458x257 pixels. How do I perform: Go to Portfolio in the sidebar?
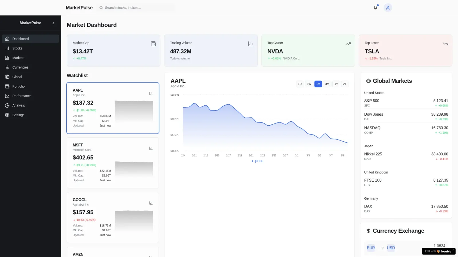[18, 87]
